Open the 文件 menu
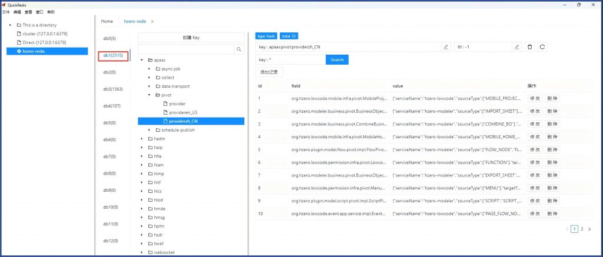603x257 pixels. 6,12
